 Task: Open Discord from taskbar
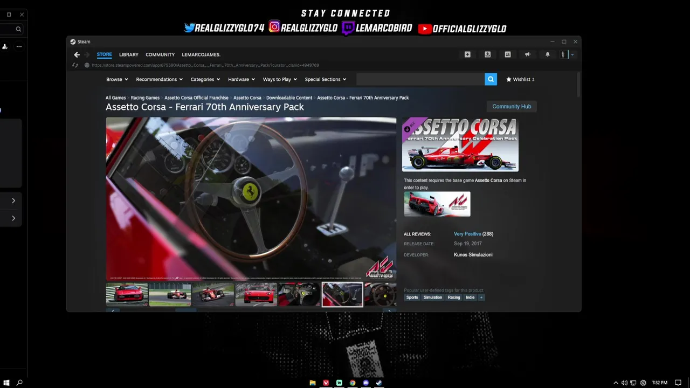click(x=365, y=383)
